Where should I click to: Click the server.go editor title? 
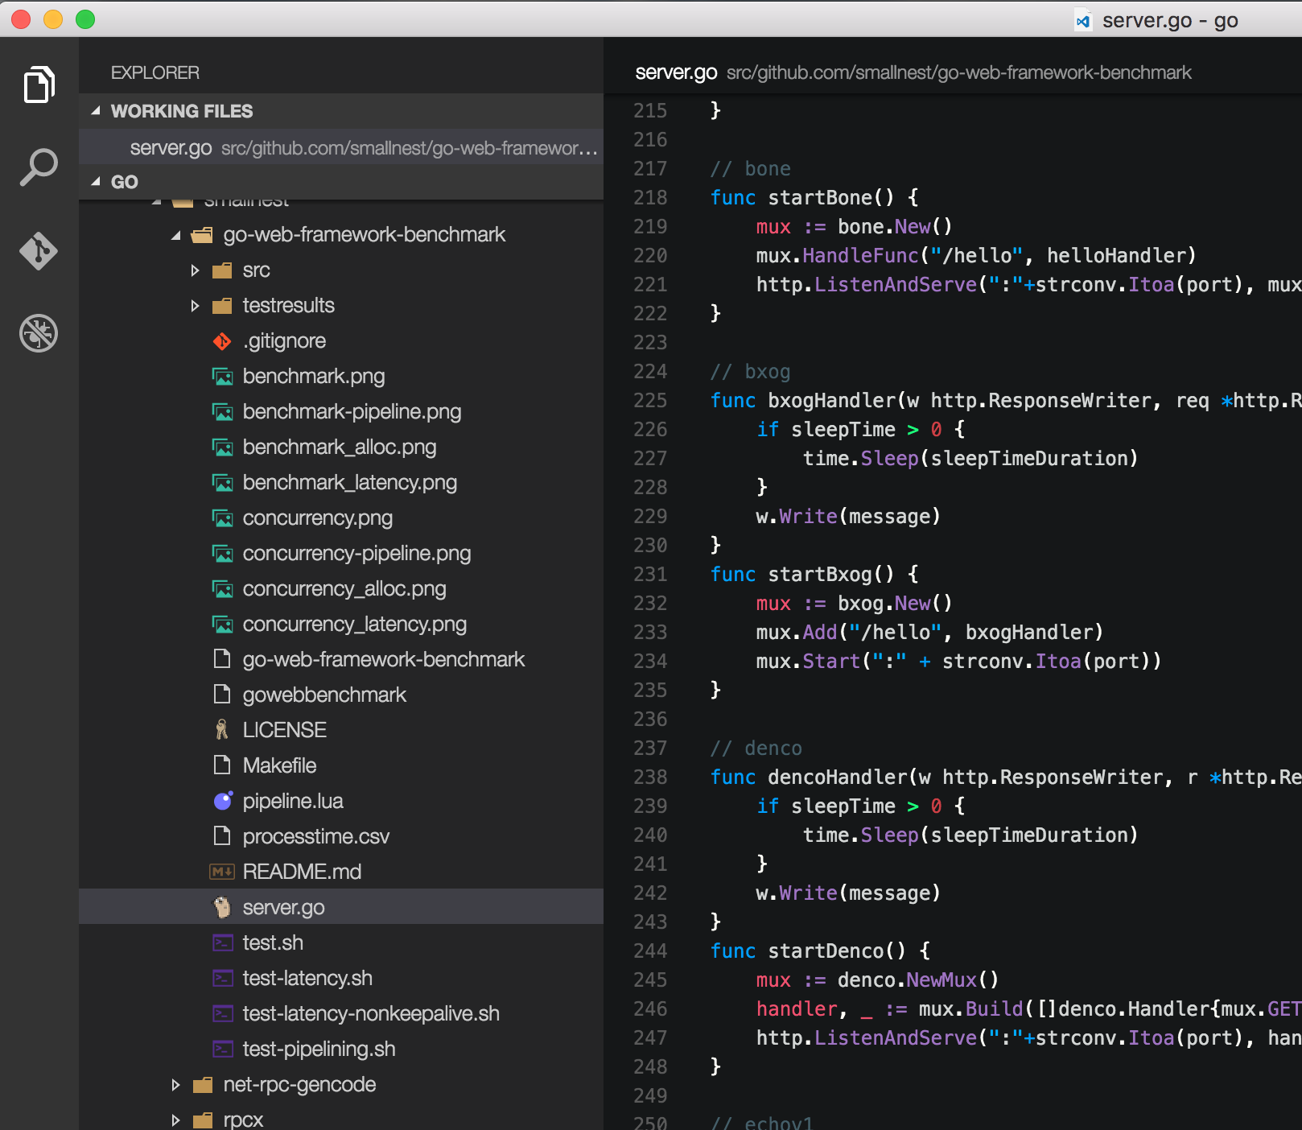pyautogui.click(x=675, y=72)
